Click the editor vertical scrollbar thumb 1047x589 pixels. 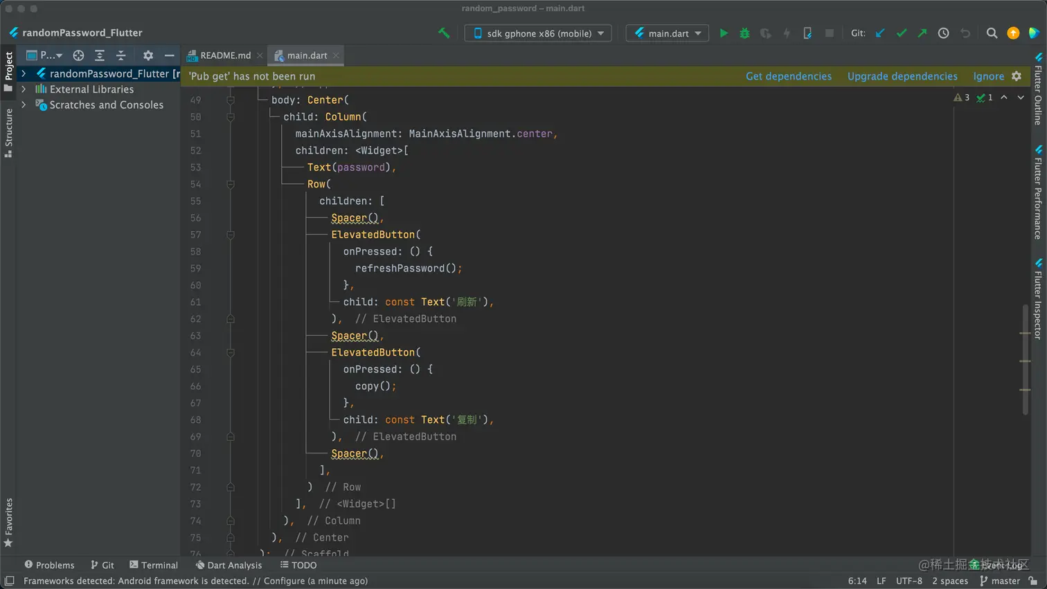pyautogui.click(x=1026, y=360)
